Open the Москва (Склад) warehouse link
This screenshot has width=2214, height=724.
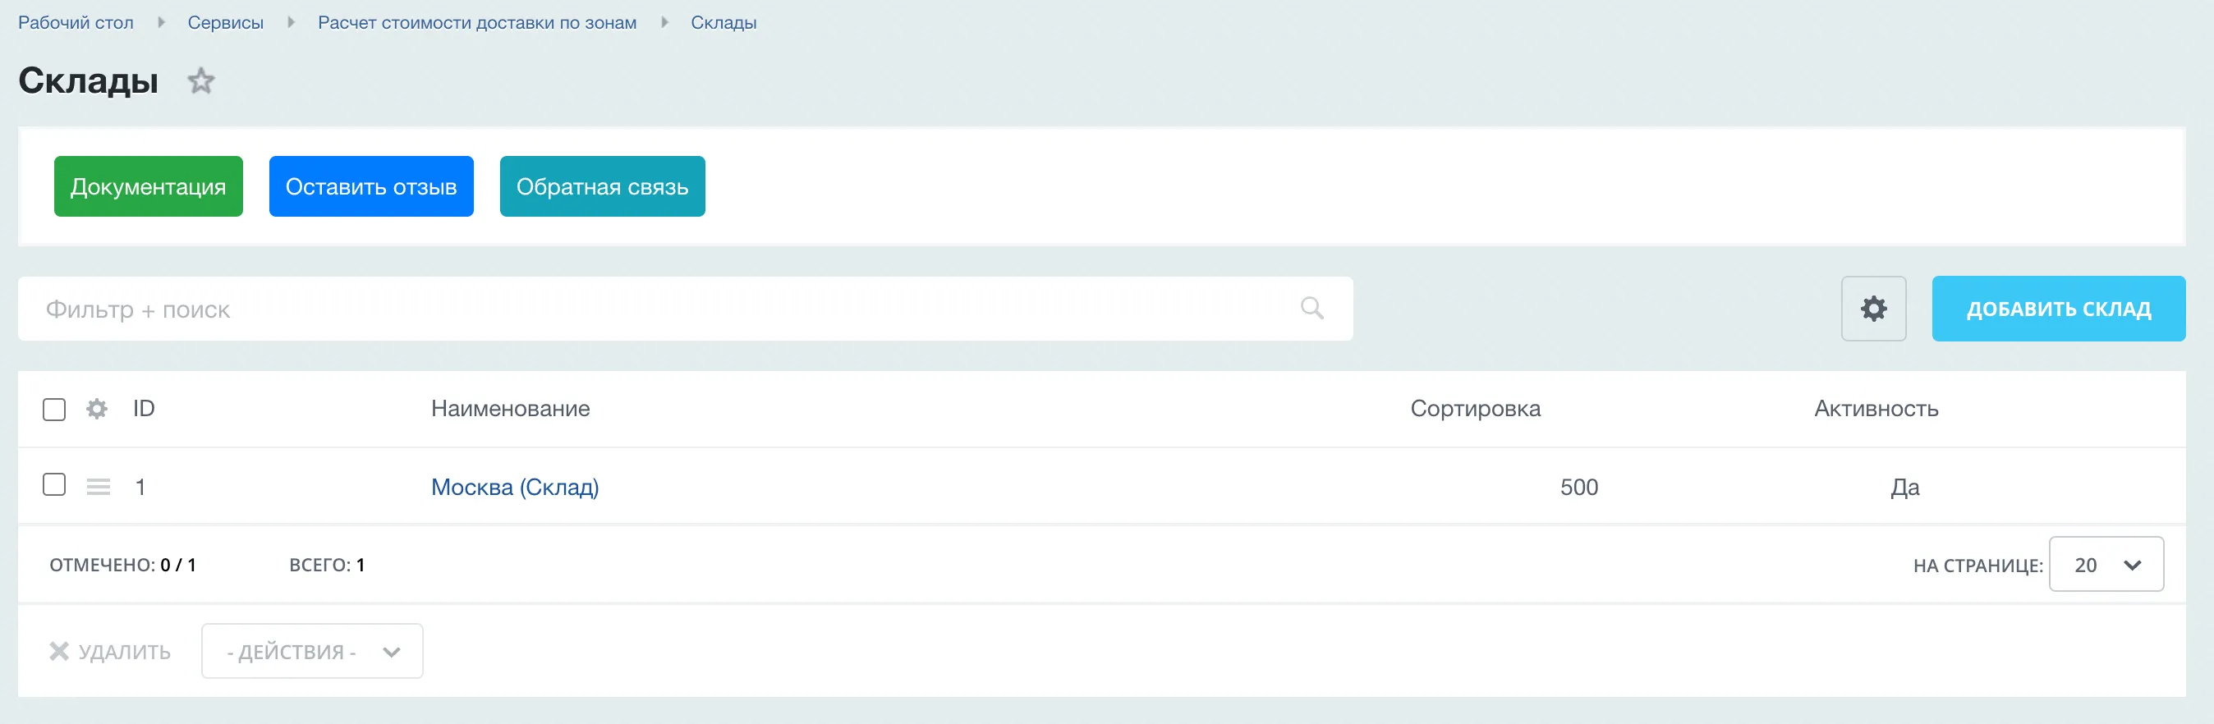pos(515,487)
